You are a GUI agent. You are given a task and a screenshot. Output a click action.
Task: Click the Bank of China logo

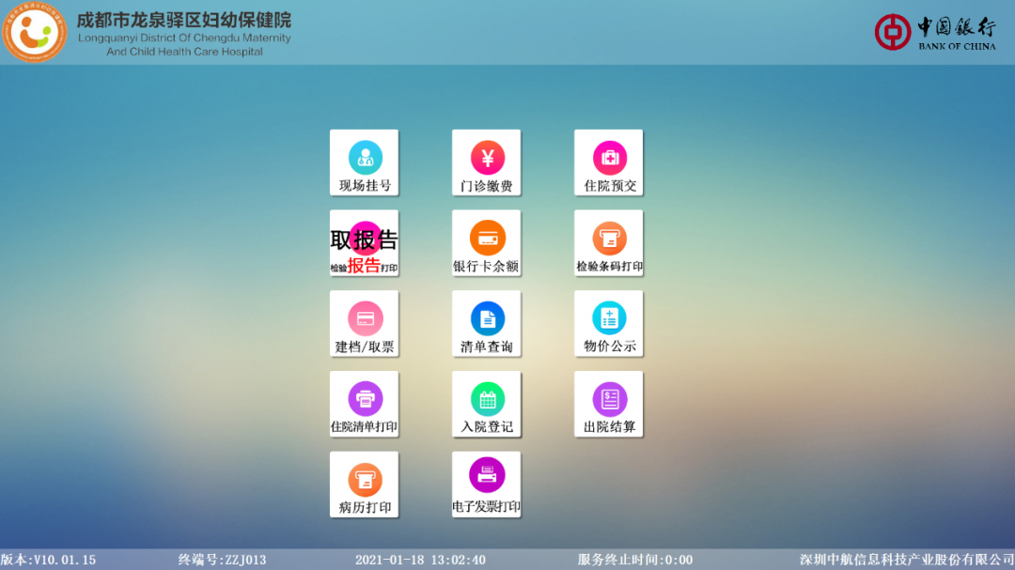point(934,32)
